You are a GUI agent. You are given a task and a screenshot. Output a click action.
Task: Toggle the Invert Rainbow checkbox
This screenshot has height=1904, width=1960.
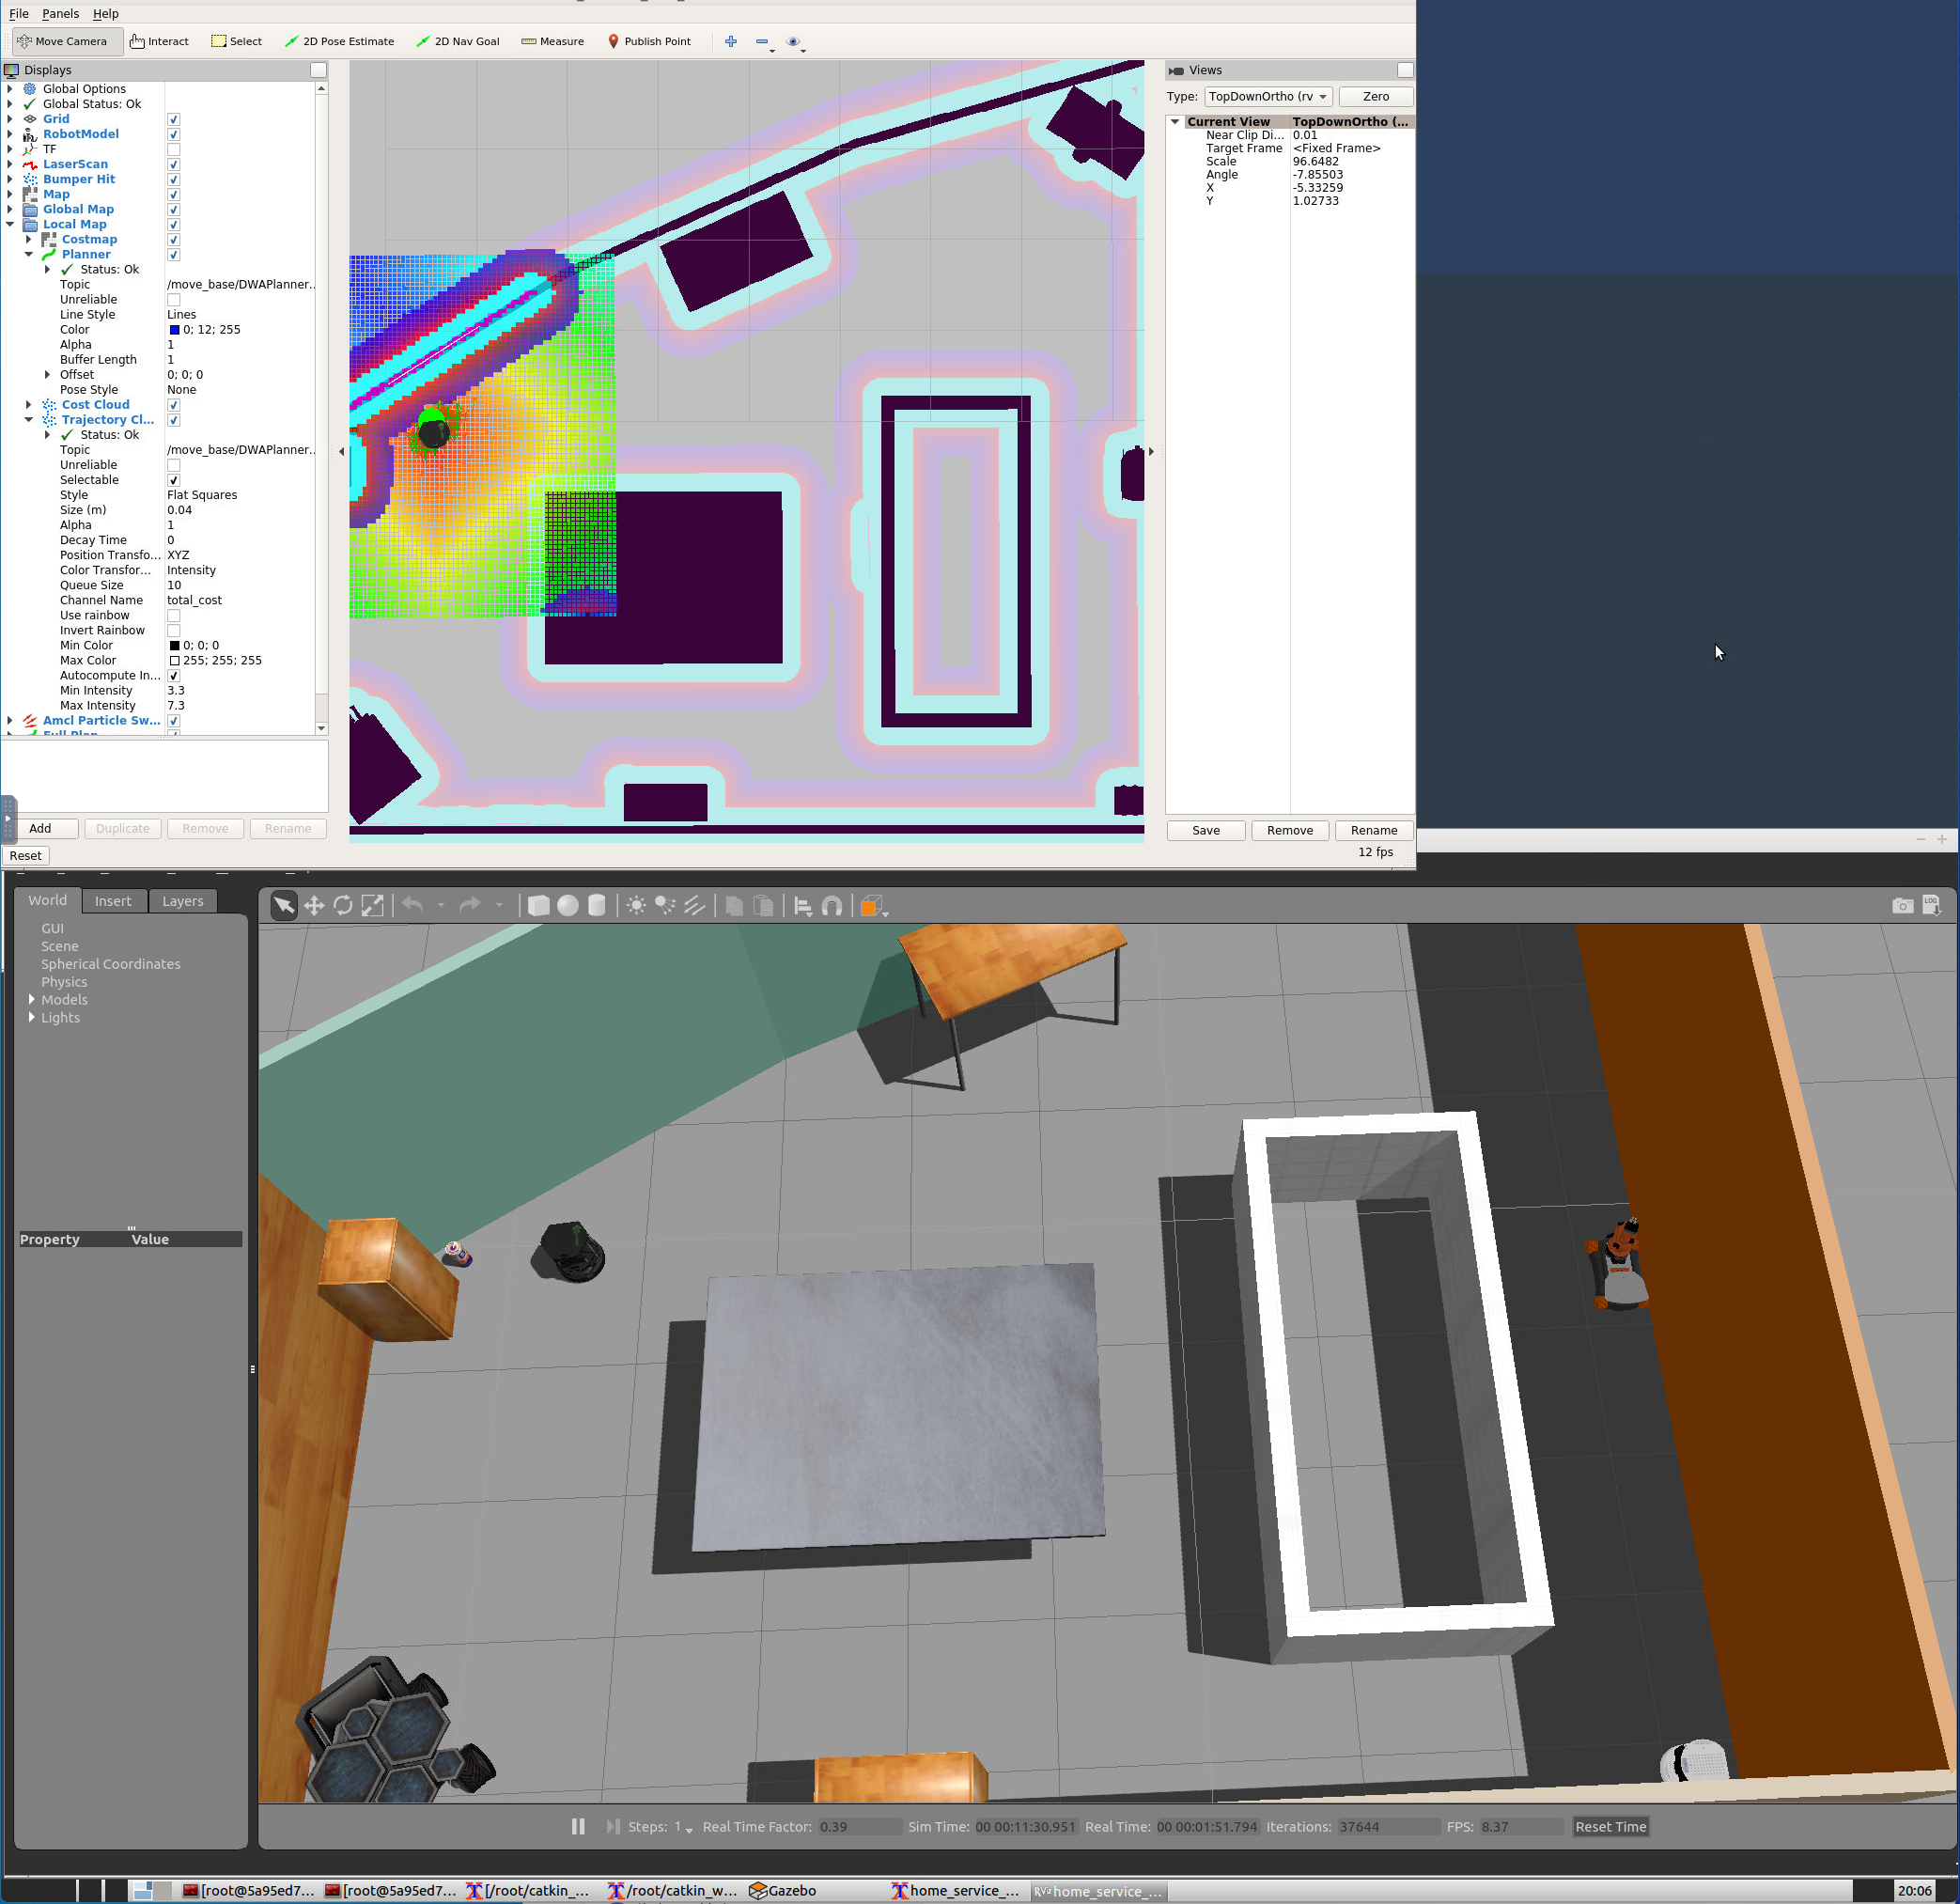click(173, 631)
